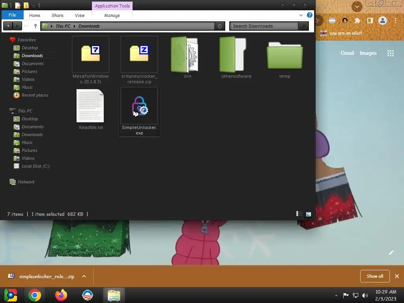This screenshot has width=404, height=303.
Task: Open Recent places in Favorites
Action: (35, 95)
